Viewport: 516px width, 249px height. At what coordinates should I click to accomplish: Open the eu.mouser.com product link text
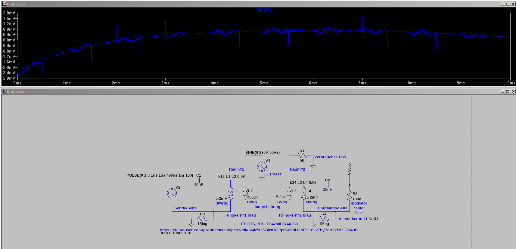[x=259, y=230]
